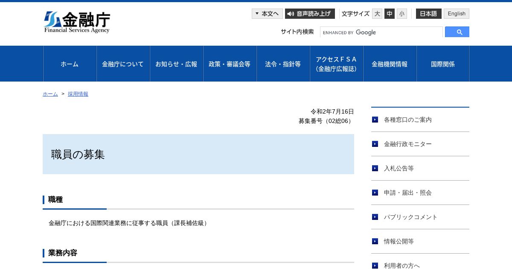Open the 政策・審議会等 menu
Screen dimensions: 512x269
230,64
